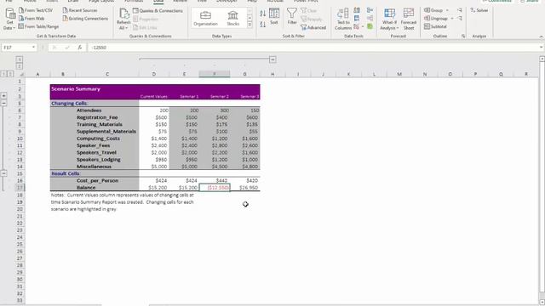The height and width of the screenshot is (306, 545).
Task: Select the Stocks data type
Action: [232, 19]
